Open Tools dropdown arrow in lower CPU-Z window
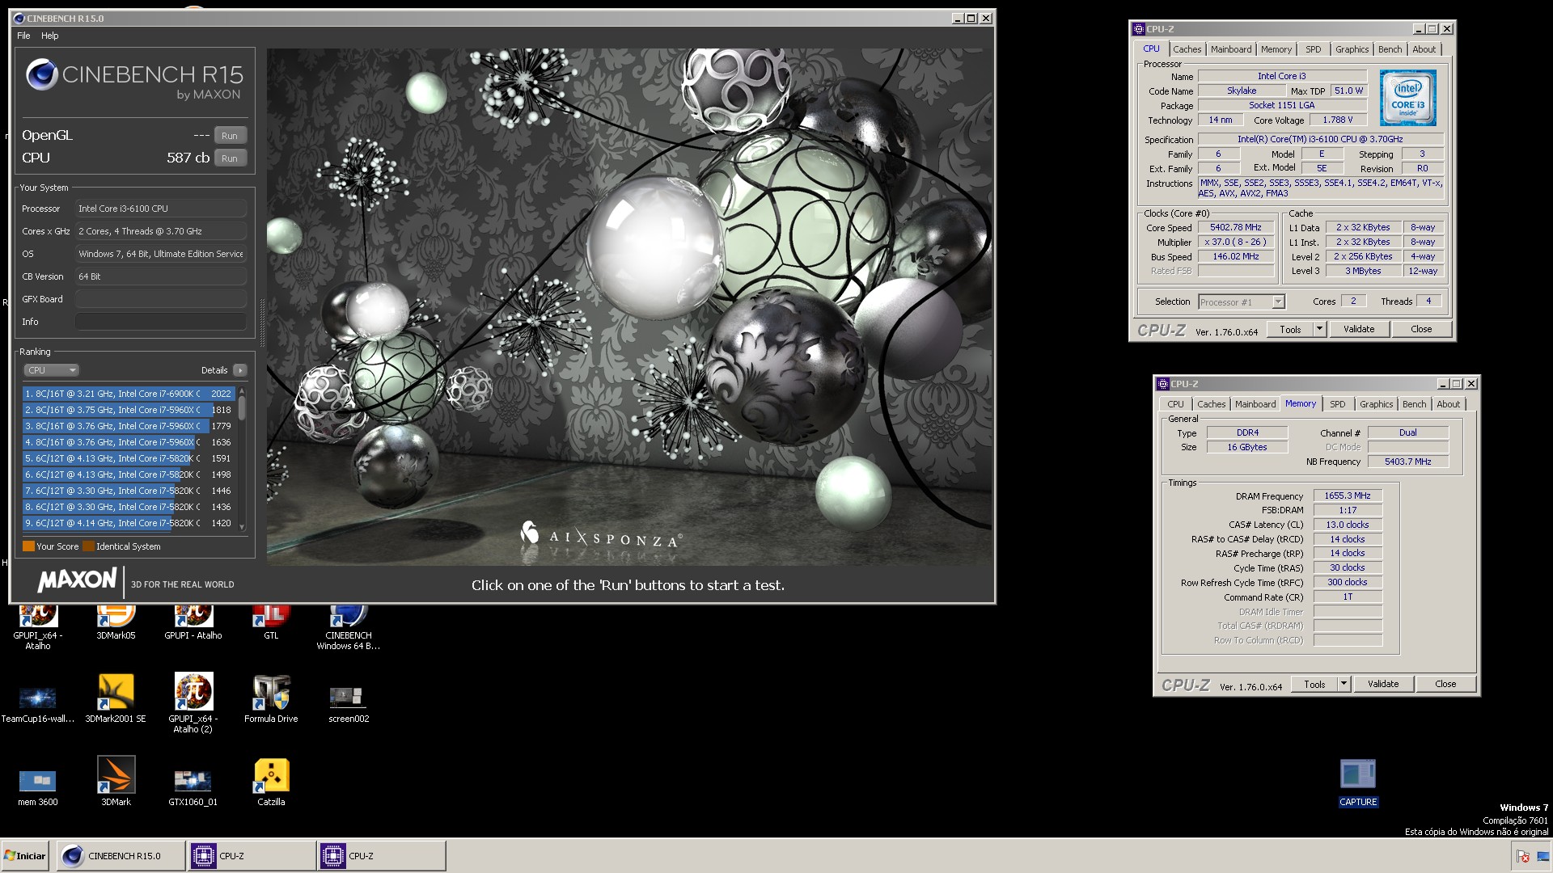The width and height of the screenshot is (1553, 873). (x=1344, y=685)
